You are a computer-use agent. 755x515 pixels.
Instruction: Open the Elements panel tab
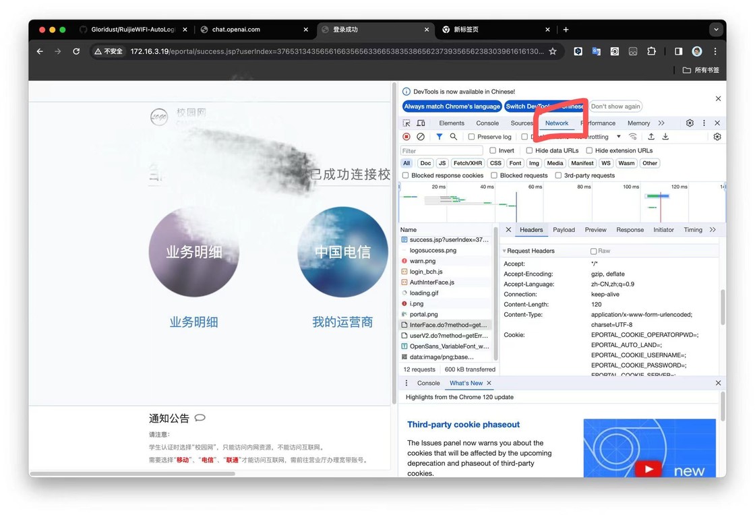[x=451, y=123]
